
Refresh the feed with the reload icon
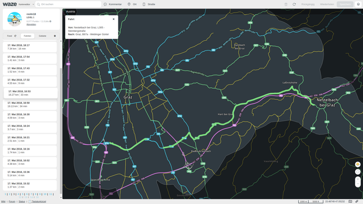[15, 36]
